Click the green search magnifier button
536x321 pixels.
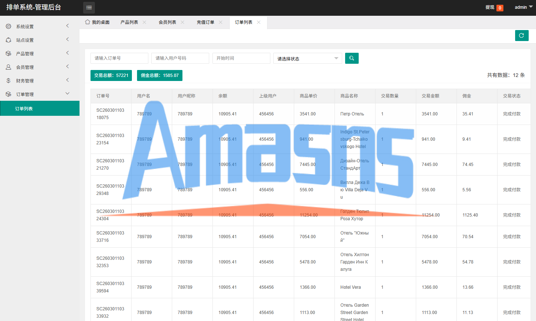click(352, 58)
